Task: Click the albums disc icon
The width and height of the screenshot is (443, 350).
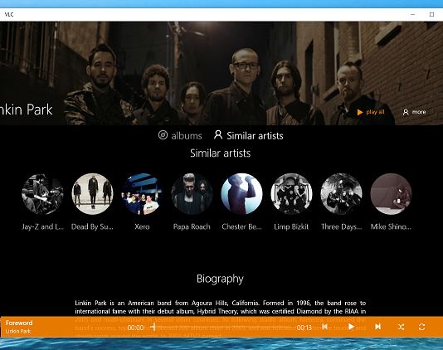Action: [x=163, y=135]
